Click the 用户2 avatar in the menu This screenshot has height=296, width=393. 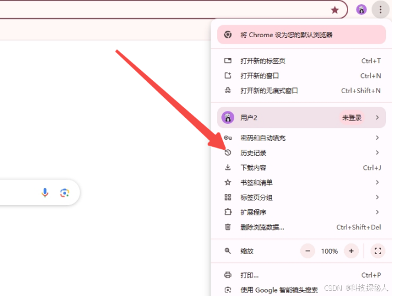pyautogui.click(x=228, y=117)
